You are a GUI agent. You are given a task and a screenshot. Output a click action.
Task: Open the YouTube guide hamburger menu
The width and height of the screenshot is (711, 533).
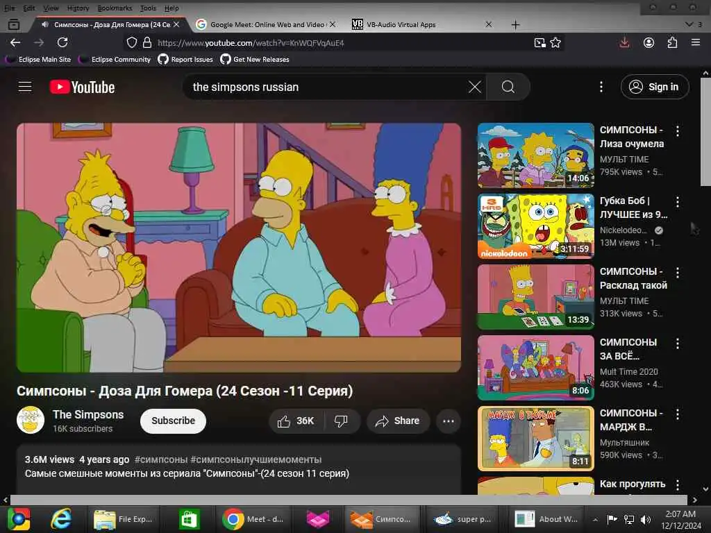click(x=25, y=87)
